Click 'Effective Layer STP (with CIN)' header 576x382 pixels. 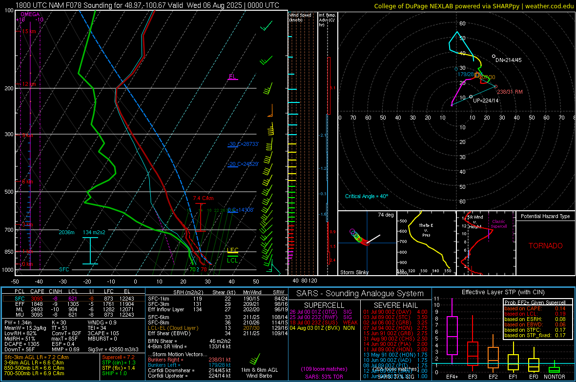pos(503,292)
